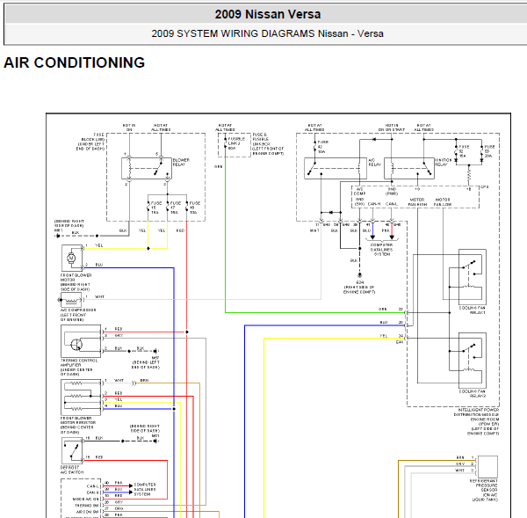Image resolution: width=527 pixels, height=518 pixels.
Task: Click the ignition relay schematic symbol
Action: [409, 168]
